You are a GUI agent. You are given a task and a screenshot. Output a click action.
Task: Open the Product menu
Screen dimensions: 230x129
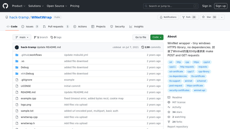pos(19,6)
